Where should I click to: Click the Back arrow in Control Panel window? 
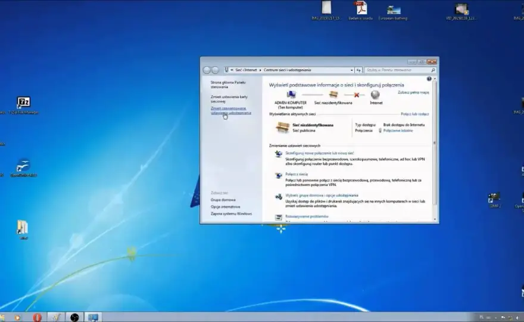(x=207, y=70)
